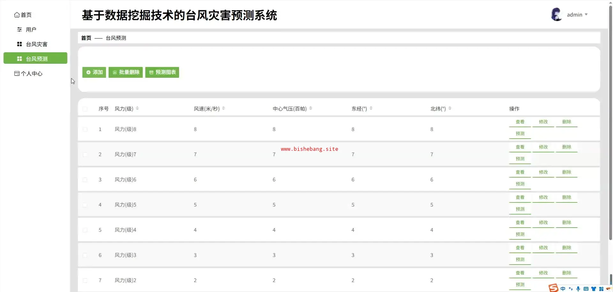The height and width of the screenshot is (292, 613).
Task: Activate Sogou voice input microphone
Action: click(x=578, y=289)
